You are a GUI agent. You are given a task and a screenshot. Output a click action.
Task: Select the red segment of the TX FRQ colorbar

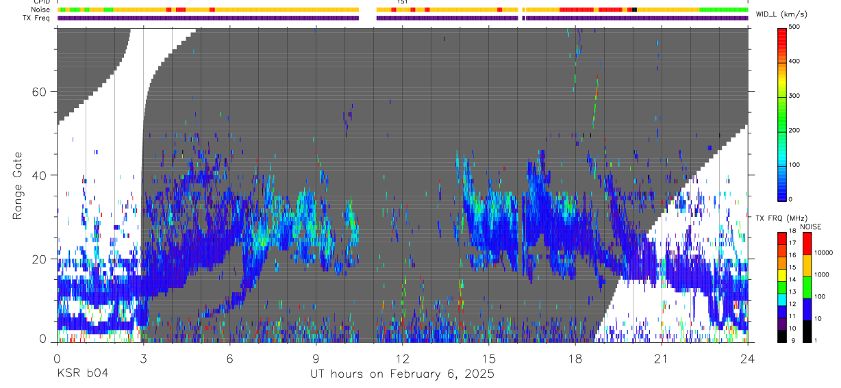782,237
